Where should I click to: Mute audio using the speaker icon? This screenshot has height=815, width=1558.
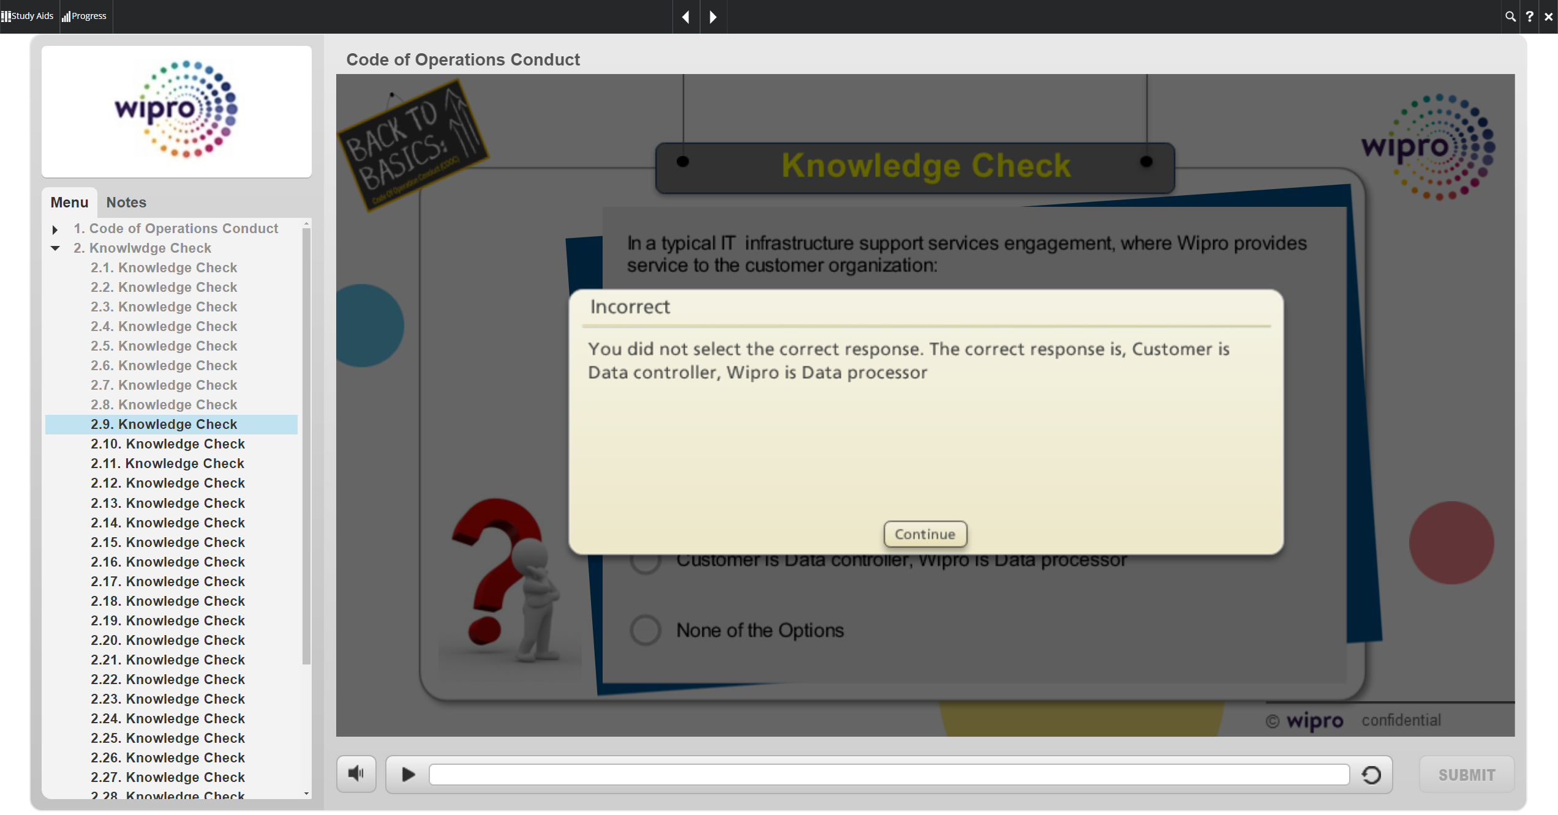[356, 774]
